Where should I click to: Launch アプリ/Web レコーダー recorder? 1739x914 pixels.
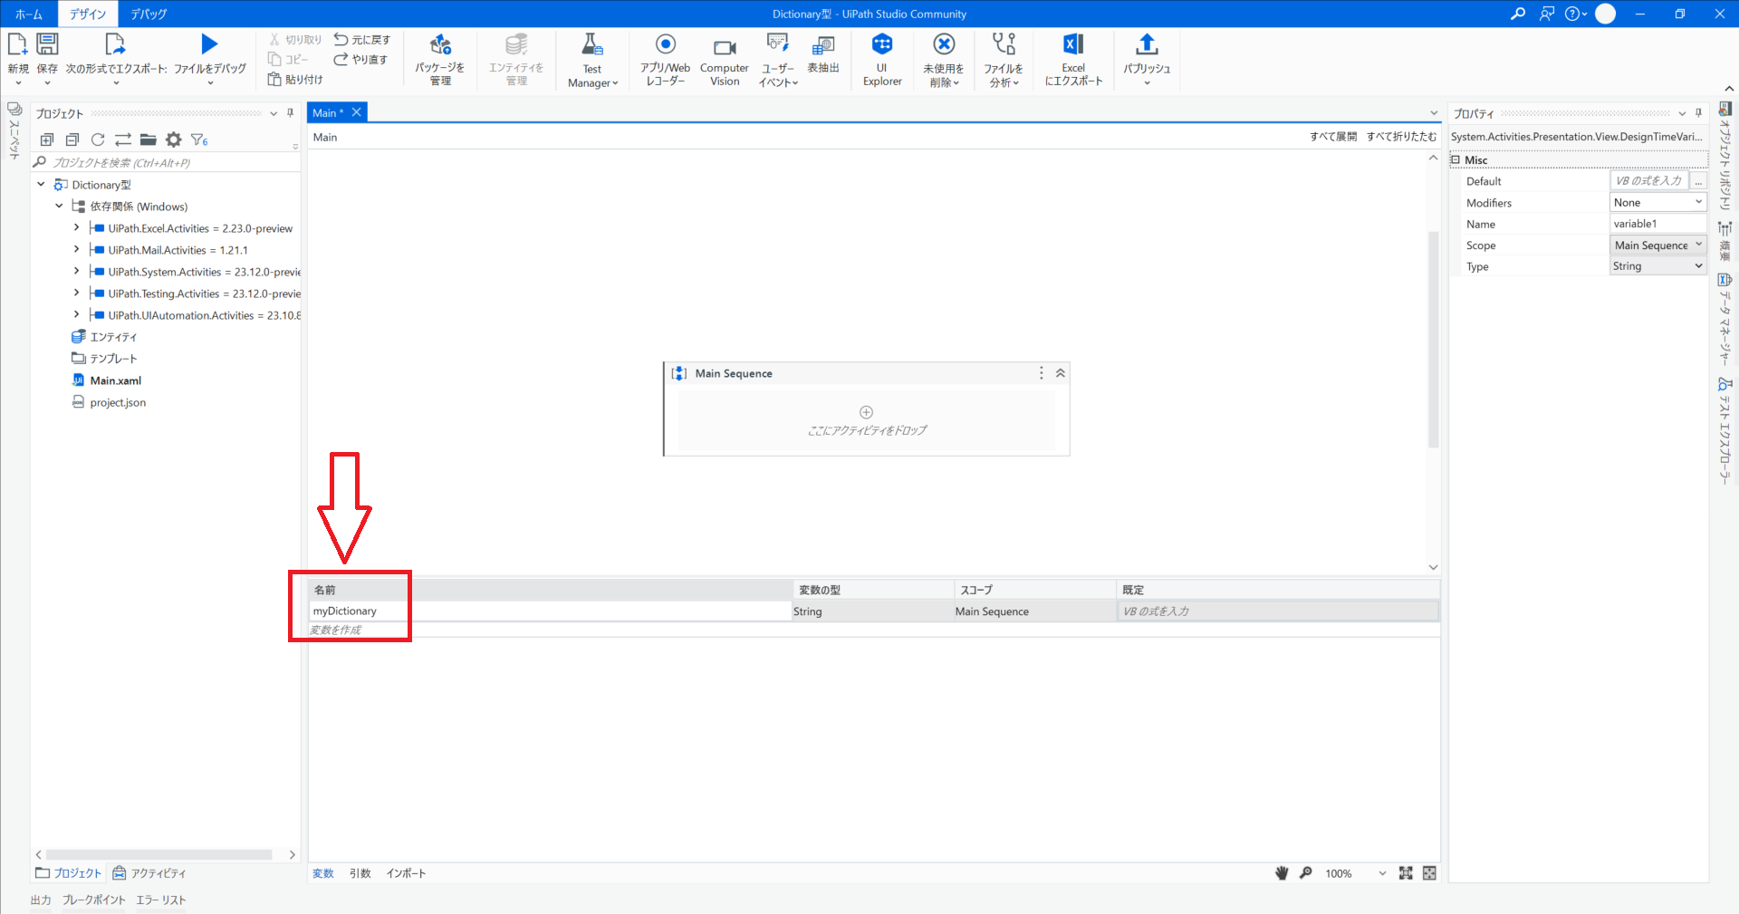click(x=665, y=59)
